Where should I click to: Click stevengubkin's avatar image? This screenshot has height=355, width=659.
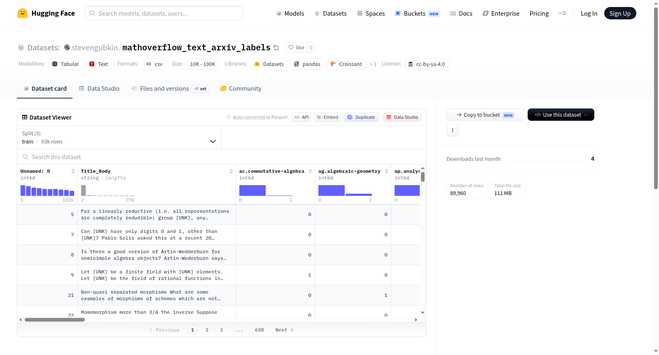67,47
